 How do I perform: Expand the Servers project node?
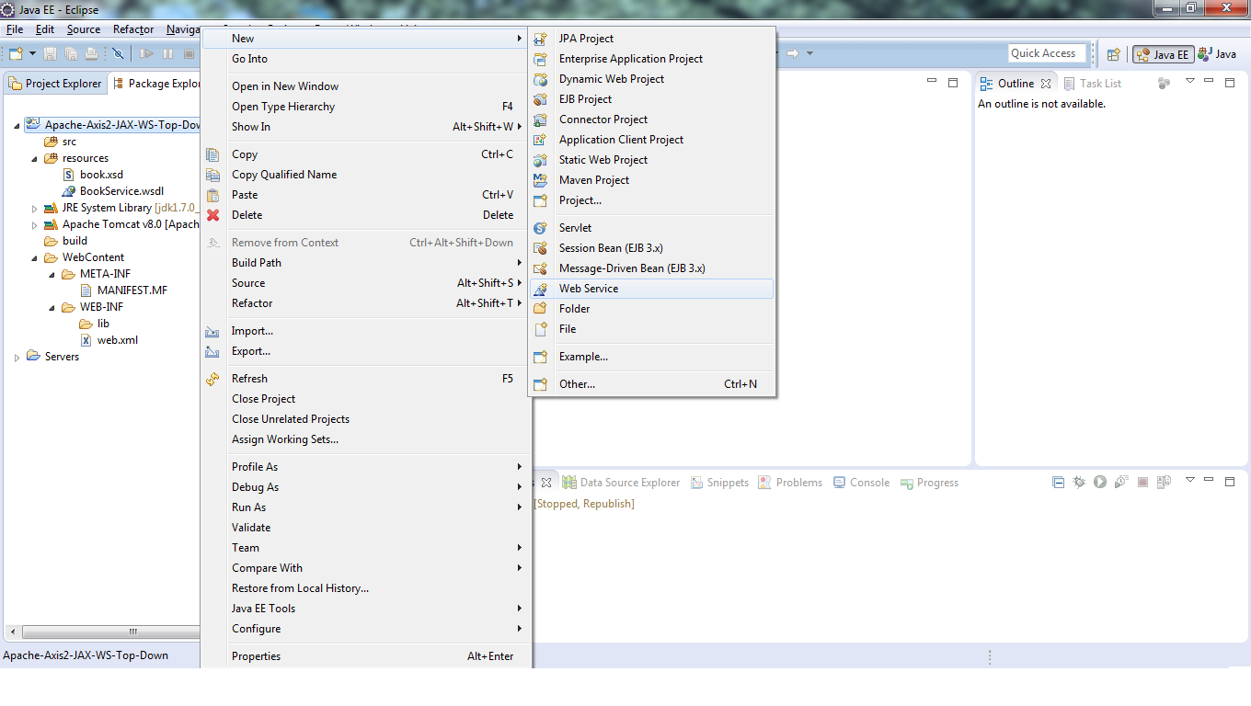tap(17, 357)
